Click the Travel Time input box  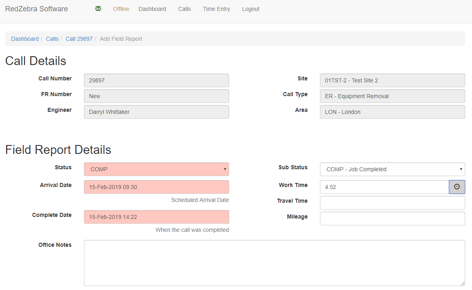[392, 203]
